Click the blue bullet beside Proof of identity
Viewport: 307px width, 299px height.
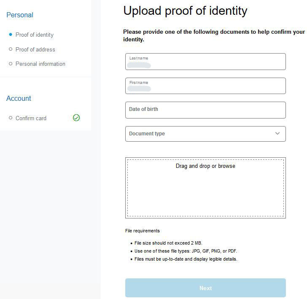pos(11,35)
